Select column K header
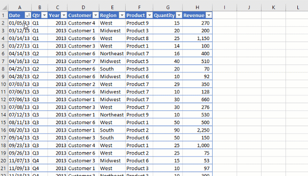Image resolution: width=308 pixels, height=176 pixels. click(x=273, y=7)
